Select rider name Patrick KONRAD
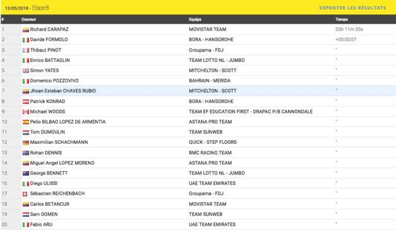Screen dimensions: 396x230 (x=47, y=102)
